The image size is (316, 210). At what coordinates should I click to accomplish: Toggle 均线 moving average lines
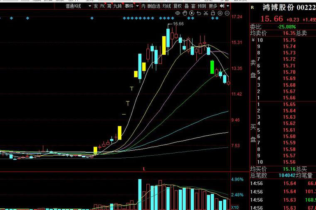click(x=167, y=6)
